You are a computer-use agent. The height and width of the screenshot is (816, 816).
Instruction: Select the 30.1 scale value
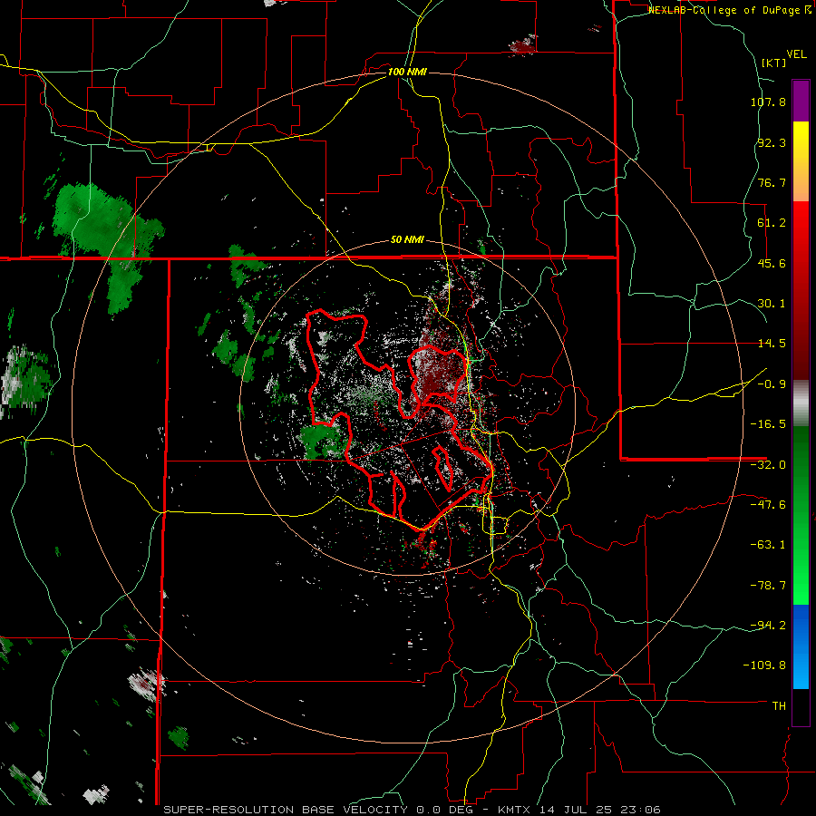(772, 304)
